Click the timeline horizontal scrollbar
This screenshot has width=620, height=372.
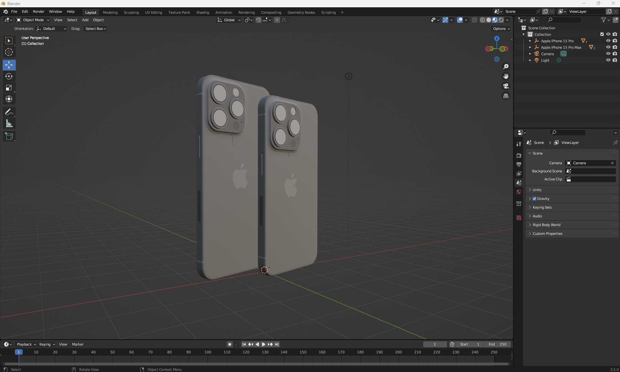(x=256, y=364)
